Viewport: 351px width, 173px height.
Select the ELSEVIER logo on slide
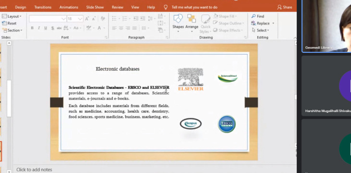(x=191, y=79)
